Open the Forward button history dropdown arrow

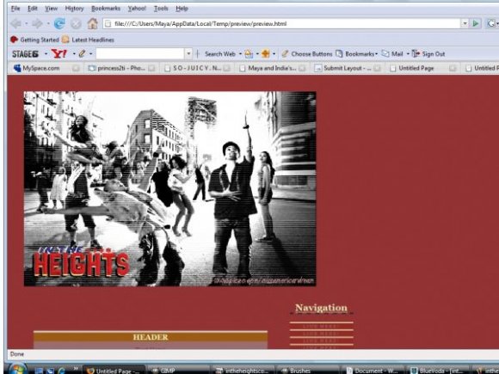click(x=48, y=23)
